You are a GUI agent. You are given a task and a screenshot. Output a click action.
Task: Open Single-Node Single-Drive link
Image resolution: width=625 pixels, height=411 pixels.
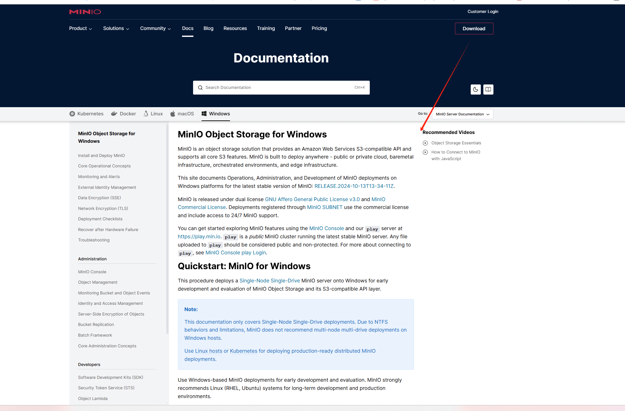tap(270, 281)
